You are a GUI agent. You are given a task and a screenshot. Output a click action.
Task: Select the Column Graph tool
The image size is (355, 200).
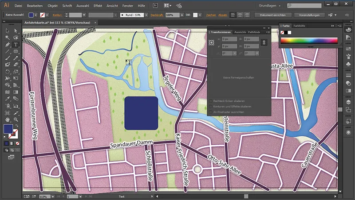pyautogui.click(x=16, y=106)
